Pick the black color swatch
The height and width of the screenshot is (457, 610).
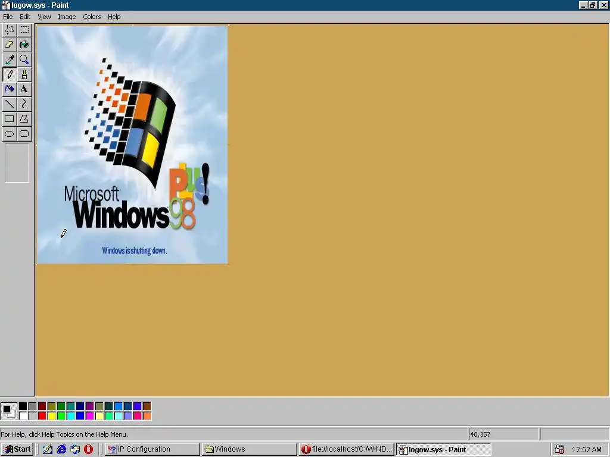click(x=23, y=406)
